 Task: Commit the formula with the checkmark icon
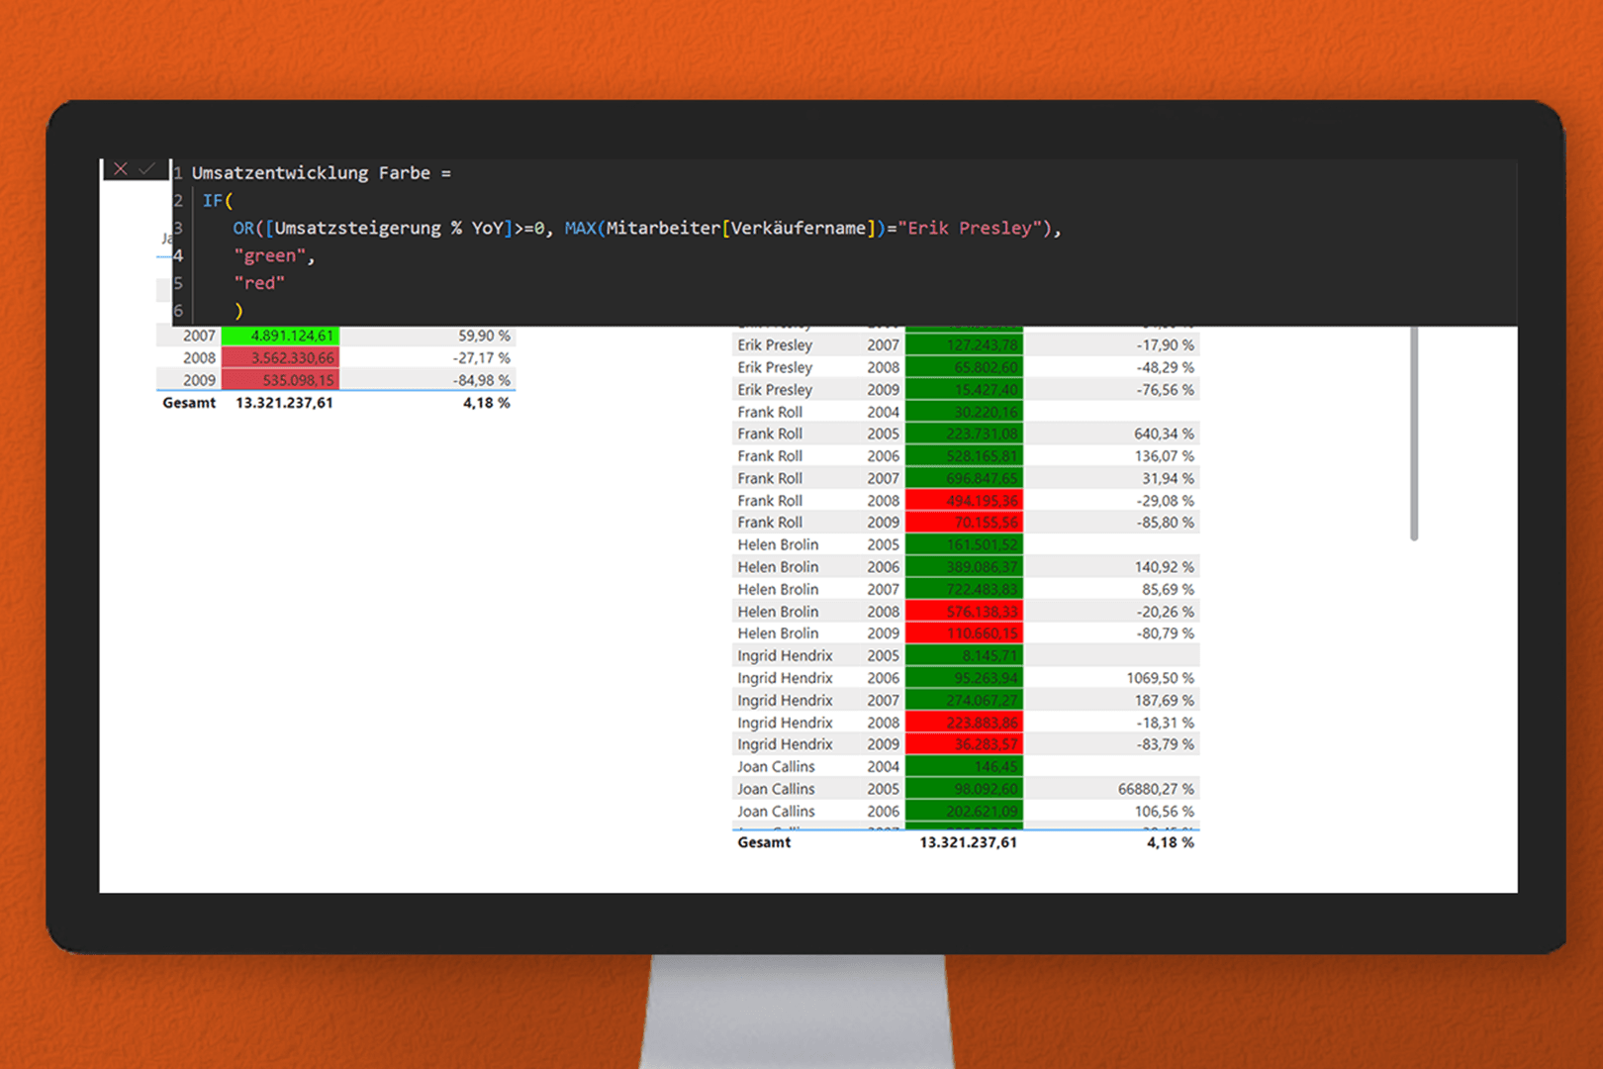point(147,169)
